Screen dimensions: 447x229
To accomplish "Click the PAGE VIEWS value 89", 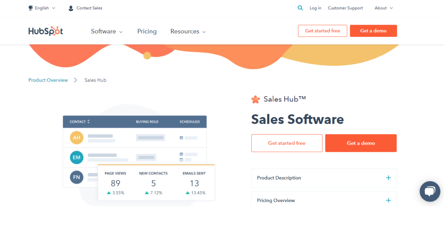I will pos(116,183).
